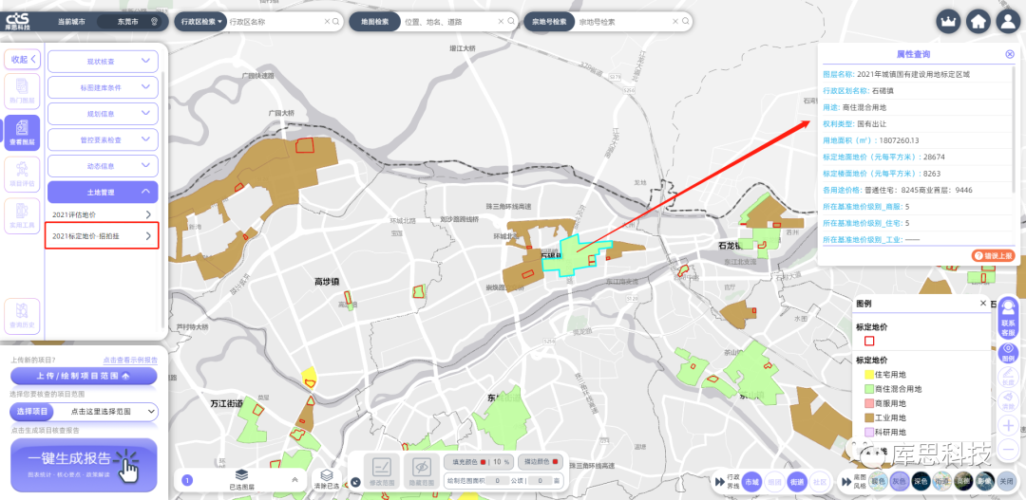Toggle the 图例 legend eye button
1026x500 pixels.
(1008, 353)
